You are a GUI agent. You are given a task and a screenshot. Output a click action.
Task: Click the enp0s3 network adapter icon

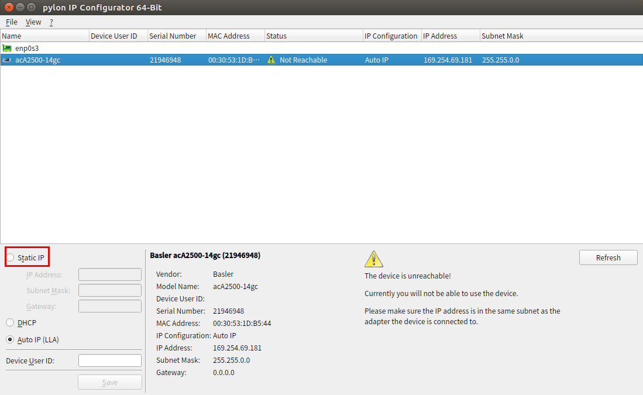point(7,48)
